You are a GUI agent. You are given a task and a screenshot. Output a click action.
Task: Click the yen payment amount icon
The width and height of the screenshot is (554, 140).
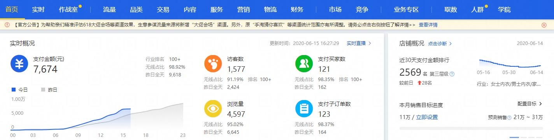point(19,64)
